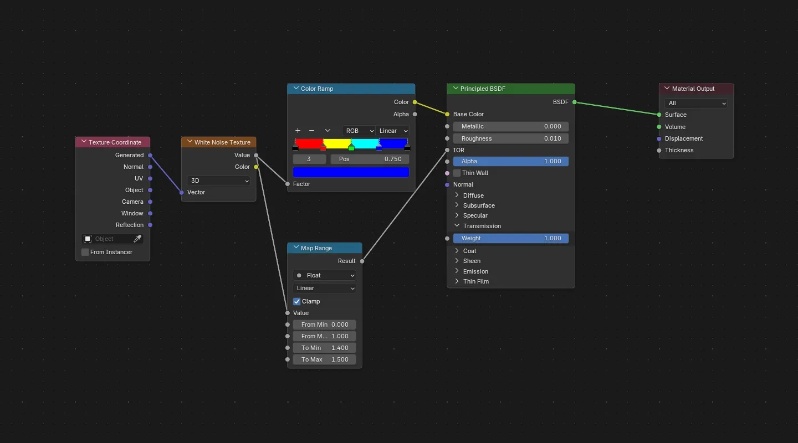The height and width of the screenshot is (443, 798).
Task: Click the IOR input socket on Principled BSDF
Action: pos(447,150)
